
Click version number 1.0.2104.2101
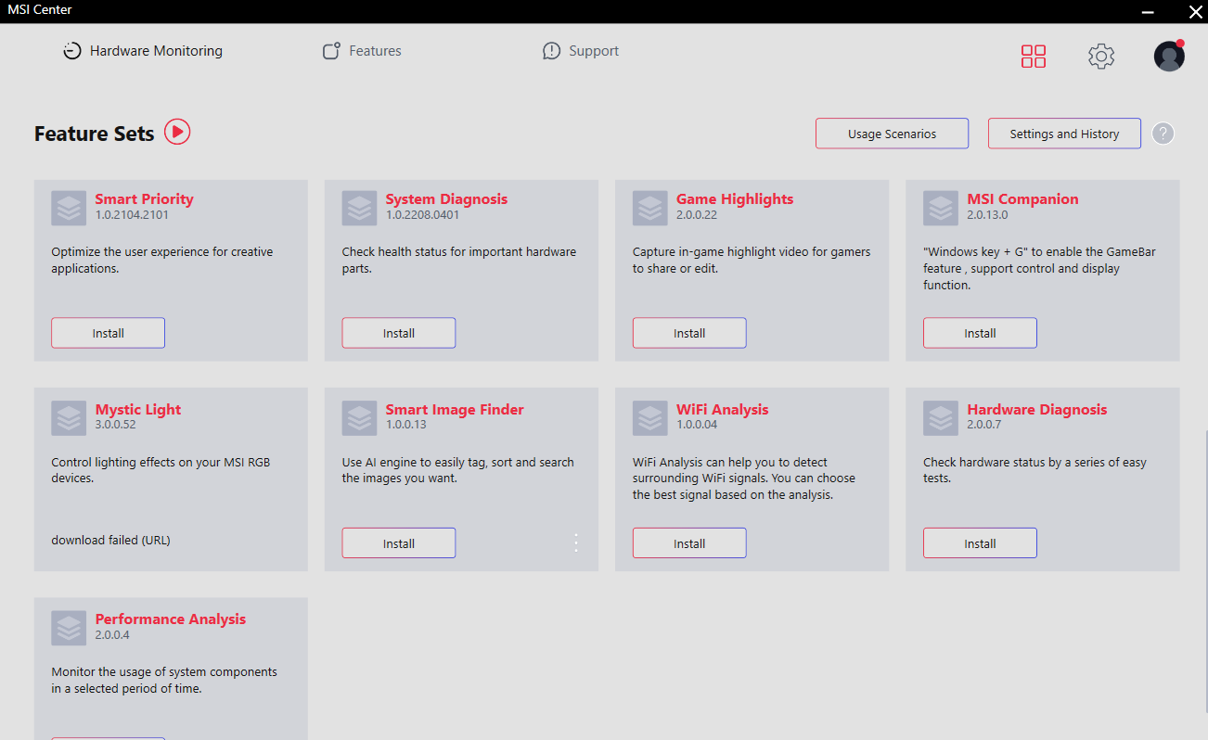click(x=132, y=215)
